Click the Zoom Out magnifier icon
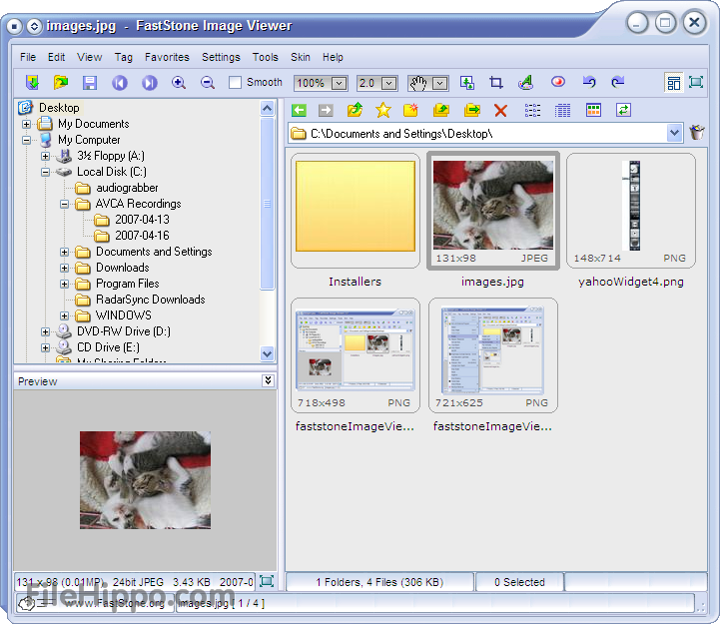 [x=208, y=83]
